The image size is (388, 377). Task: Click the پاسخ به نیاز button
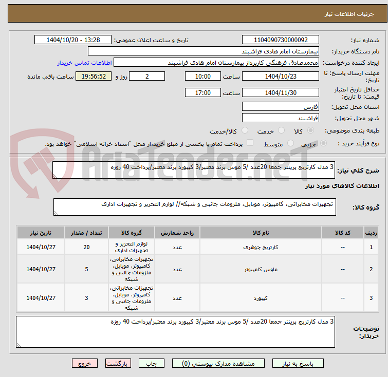298,364
